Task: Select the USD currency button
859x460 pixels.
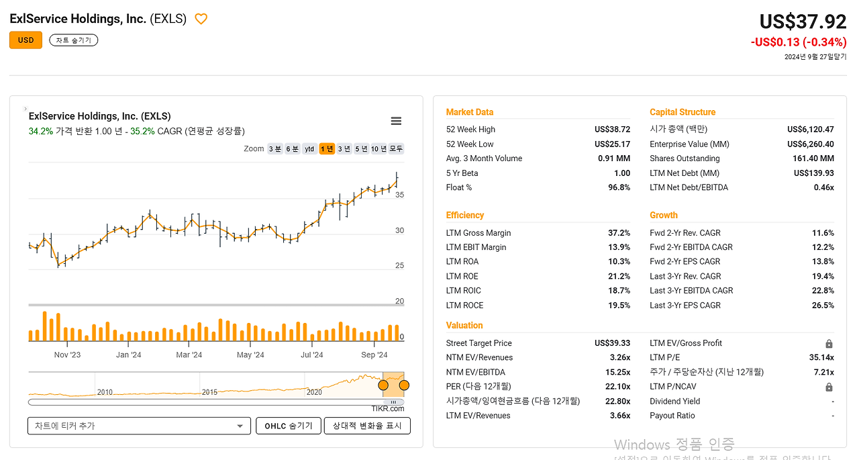Action: pyautogui.click(x=26, y=40)
